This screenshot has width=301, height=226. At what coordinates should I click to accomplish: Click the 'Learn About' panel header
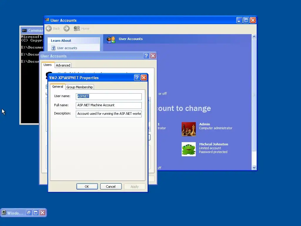[x=74, y=41]
